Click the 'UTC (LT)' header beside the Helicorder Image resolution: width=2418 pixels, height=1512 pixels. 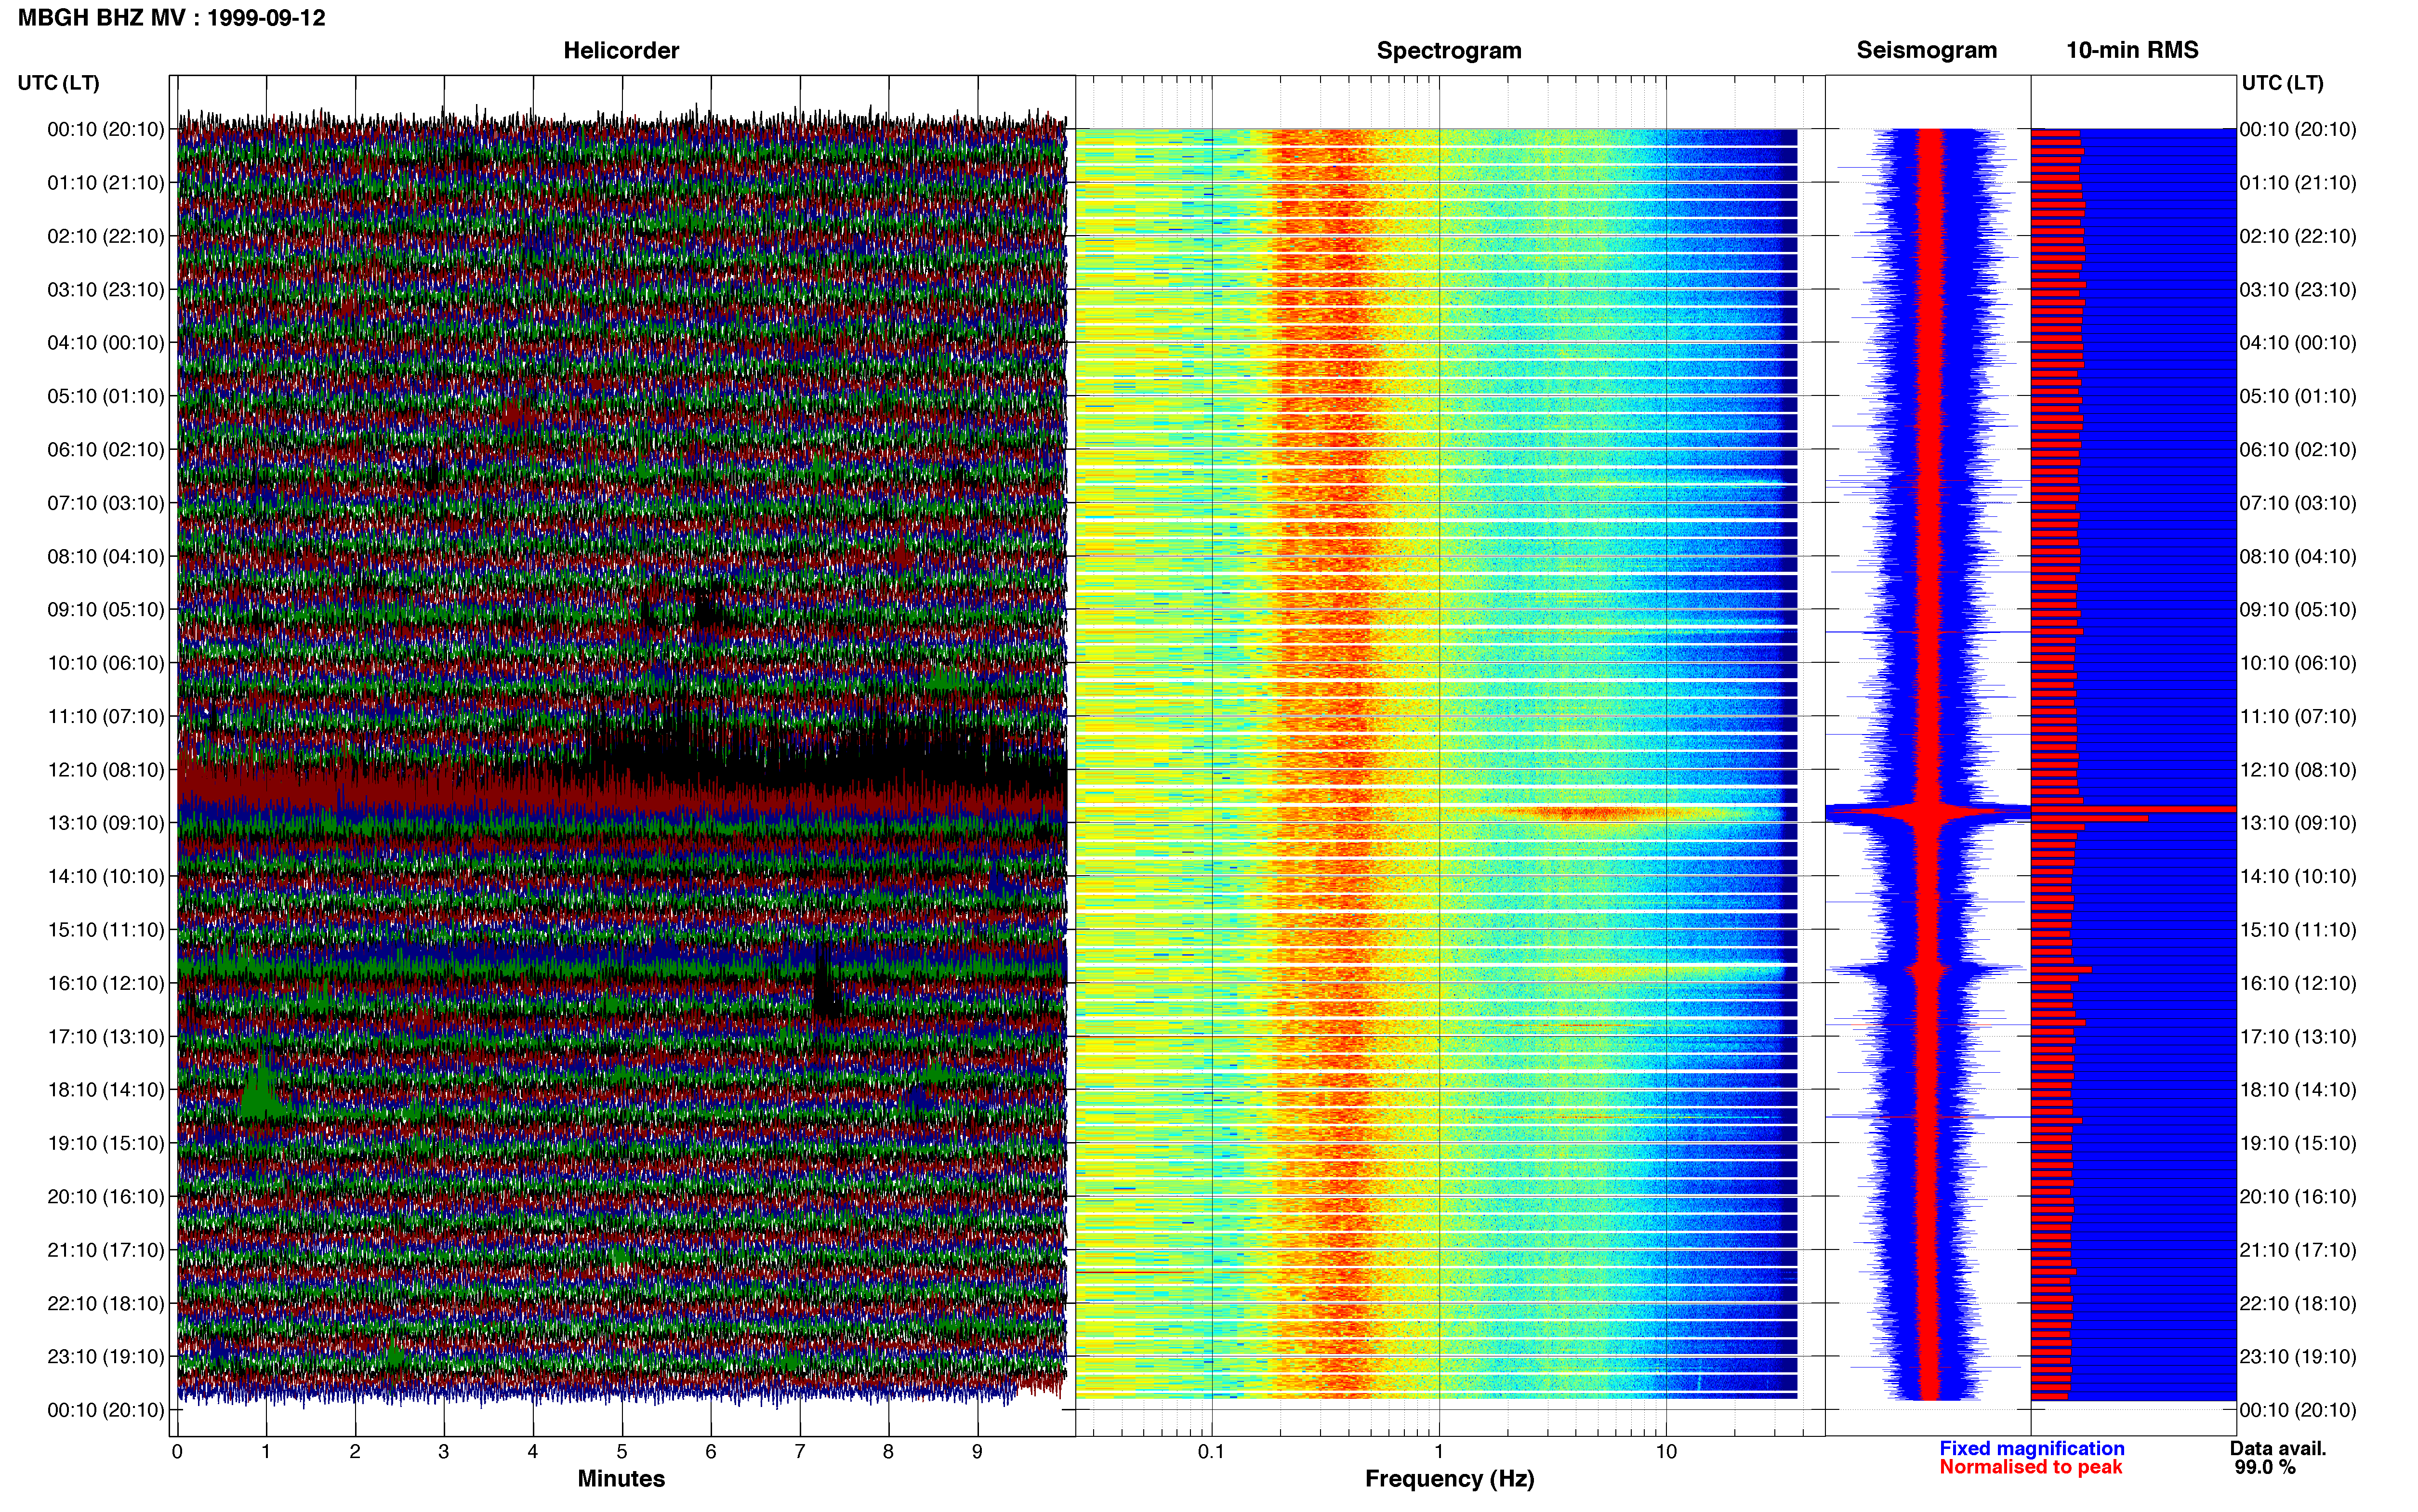point(59,82)
